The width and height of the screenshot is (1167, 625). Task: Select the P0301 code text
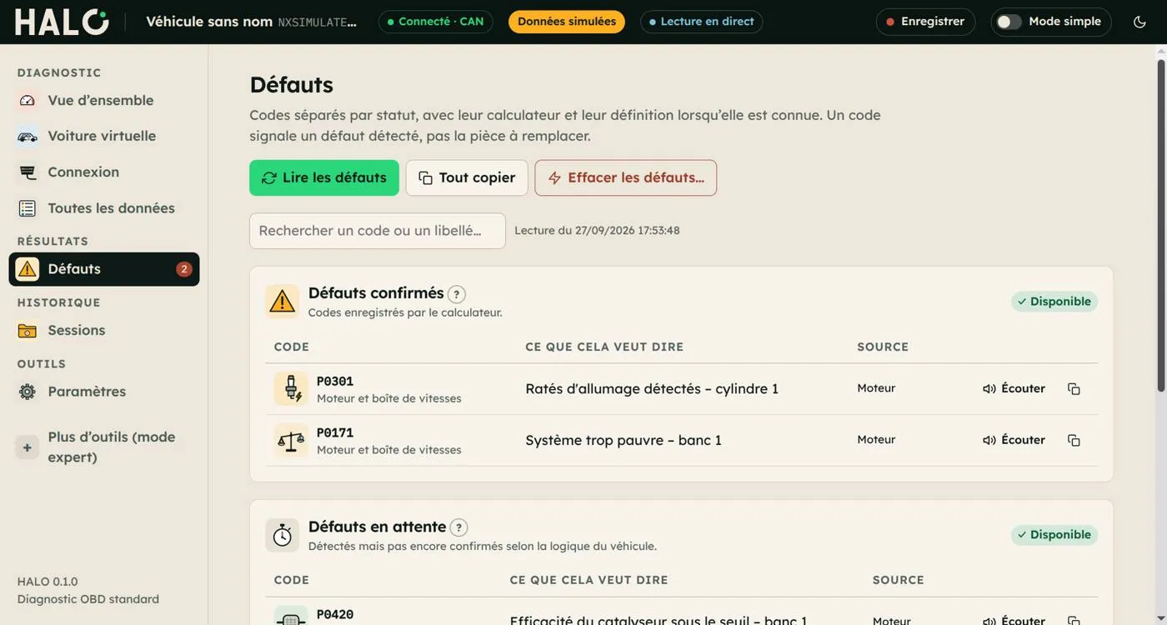click(335, 382)
